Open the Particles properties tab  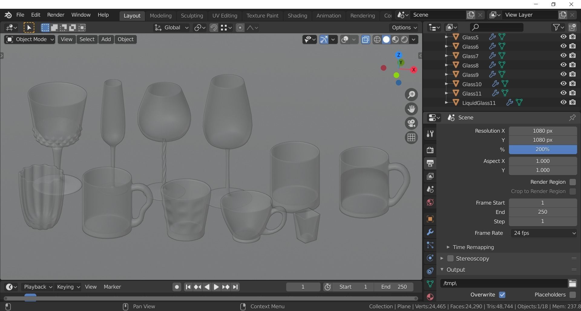coord(430,245)
